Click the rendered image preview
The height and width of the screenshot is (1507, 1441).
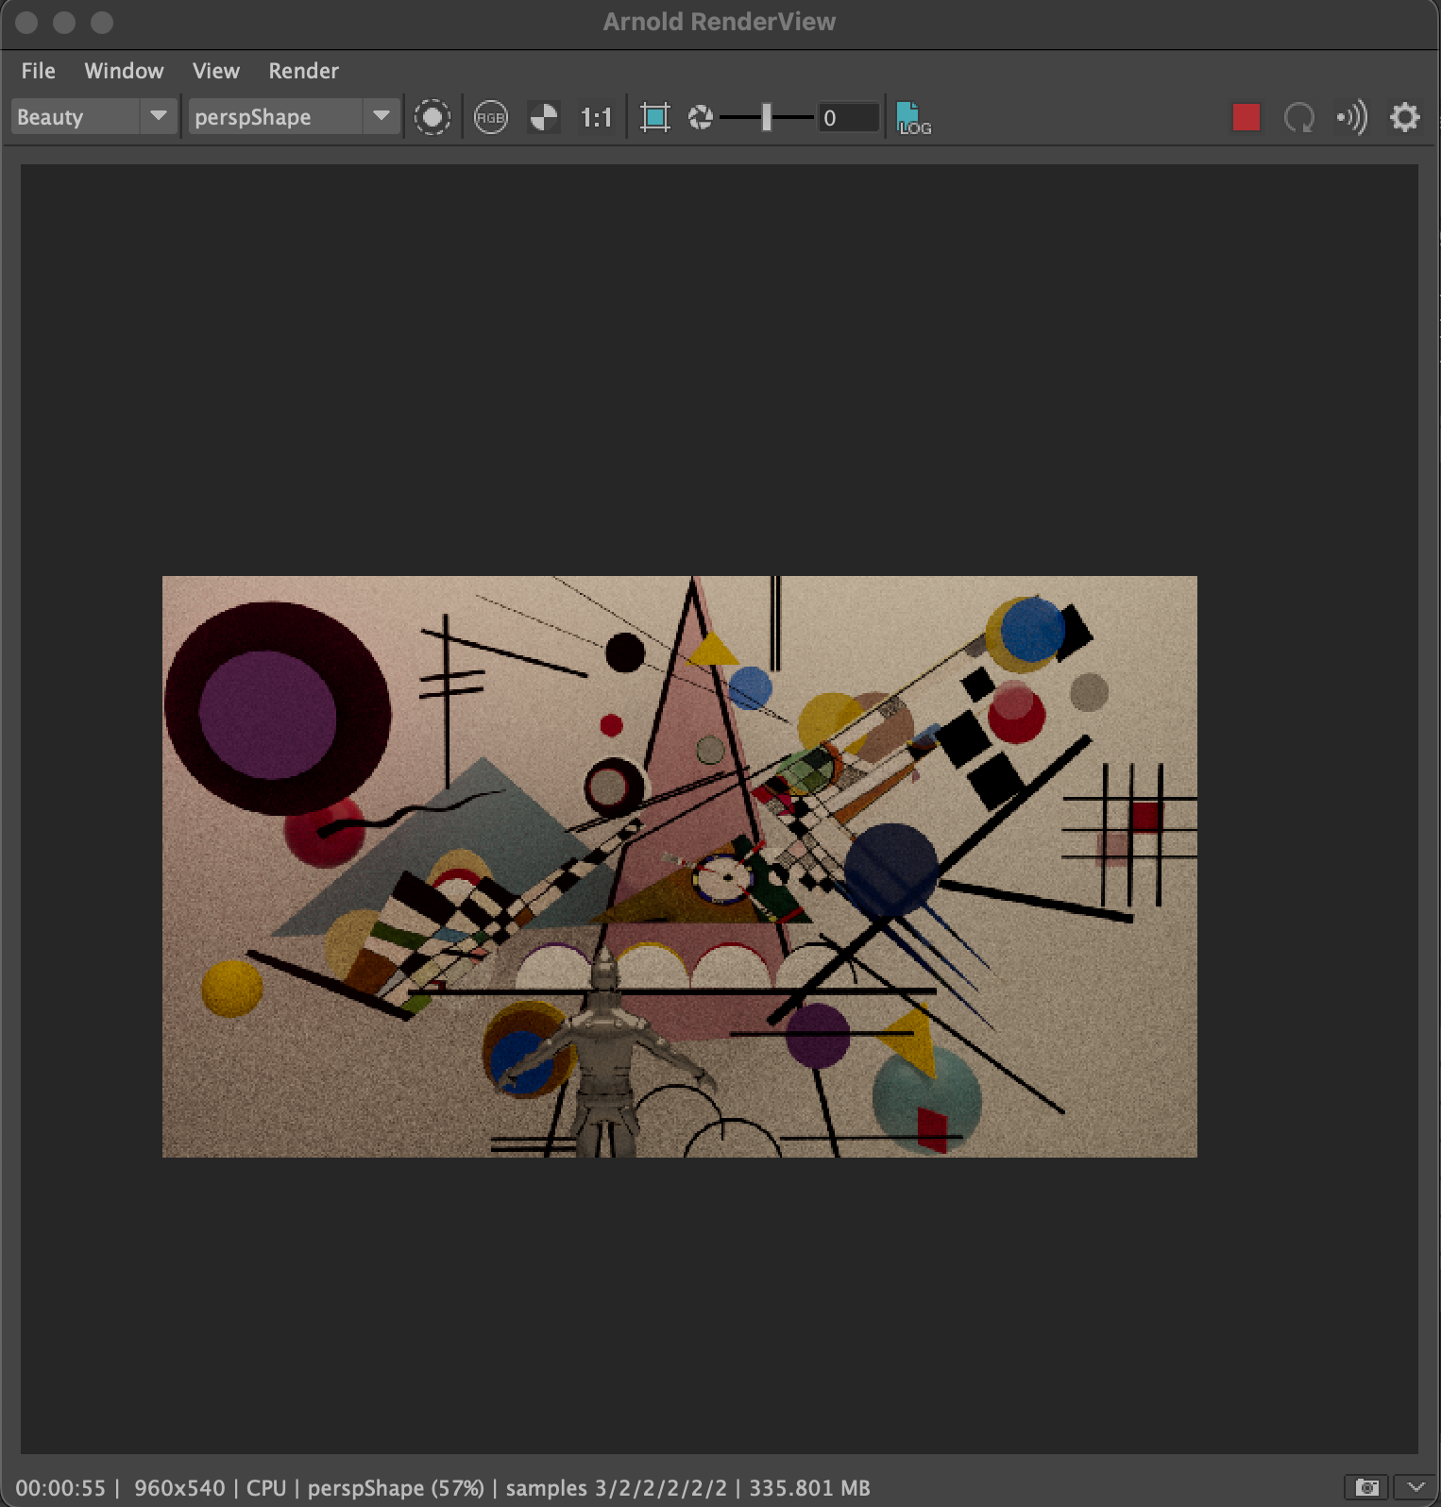click(680, 866)
